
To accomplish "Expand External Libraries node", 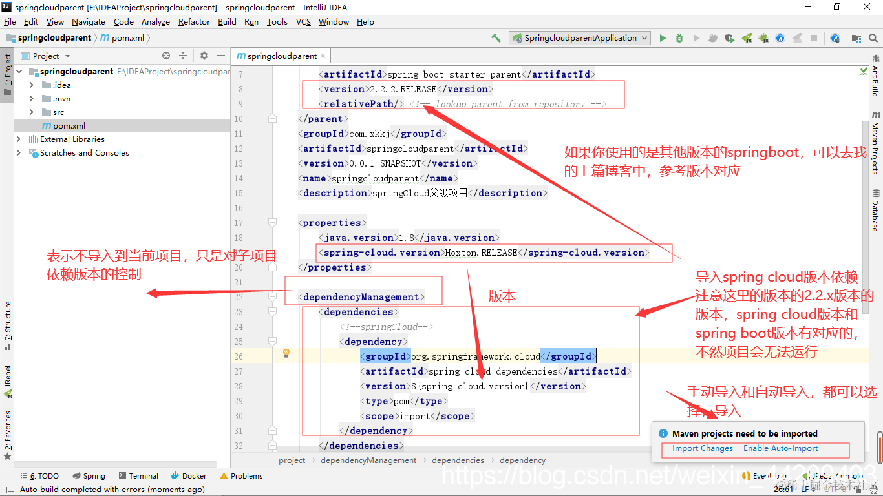I will pyautogui.click(x=19, y=139).
